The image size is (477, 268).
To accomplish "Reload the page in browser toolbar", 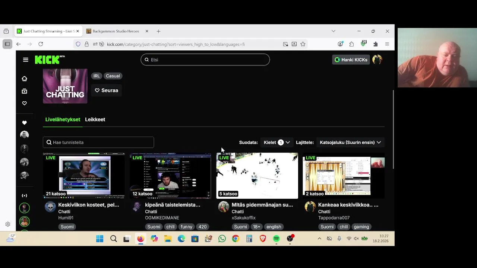I will (41, 44).
